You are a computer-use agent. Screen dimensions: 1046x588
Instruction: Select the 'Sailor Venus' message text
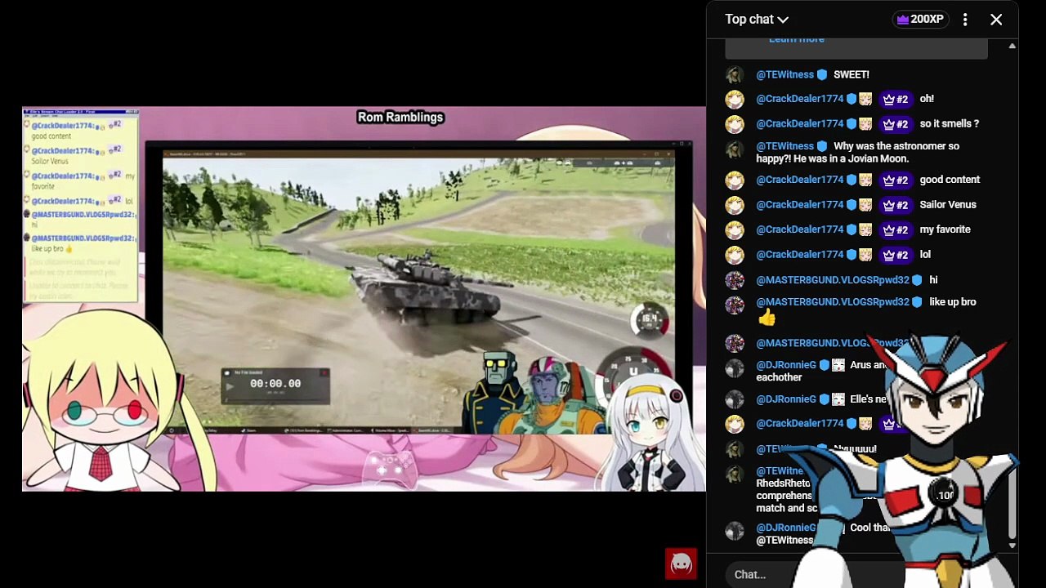click(948, 205)
